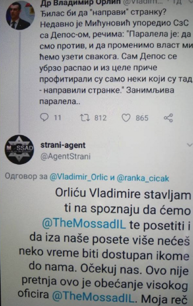193x306 pixels.
Task: Open the strani-agent display name
Action: tap(63, 145)
